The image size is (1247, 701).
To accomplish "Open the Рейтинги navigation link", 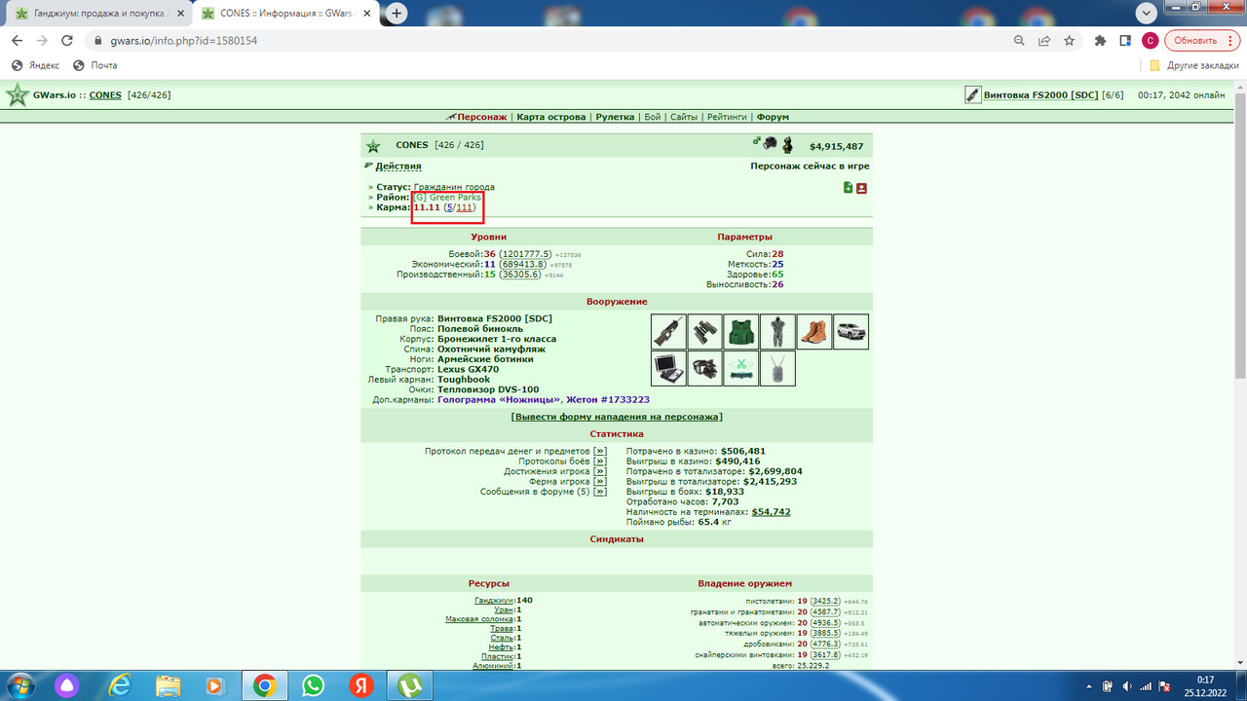I will tap(728, 117).
